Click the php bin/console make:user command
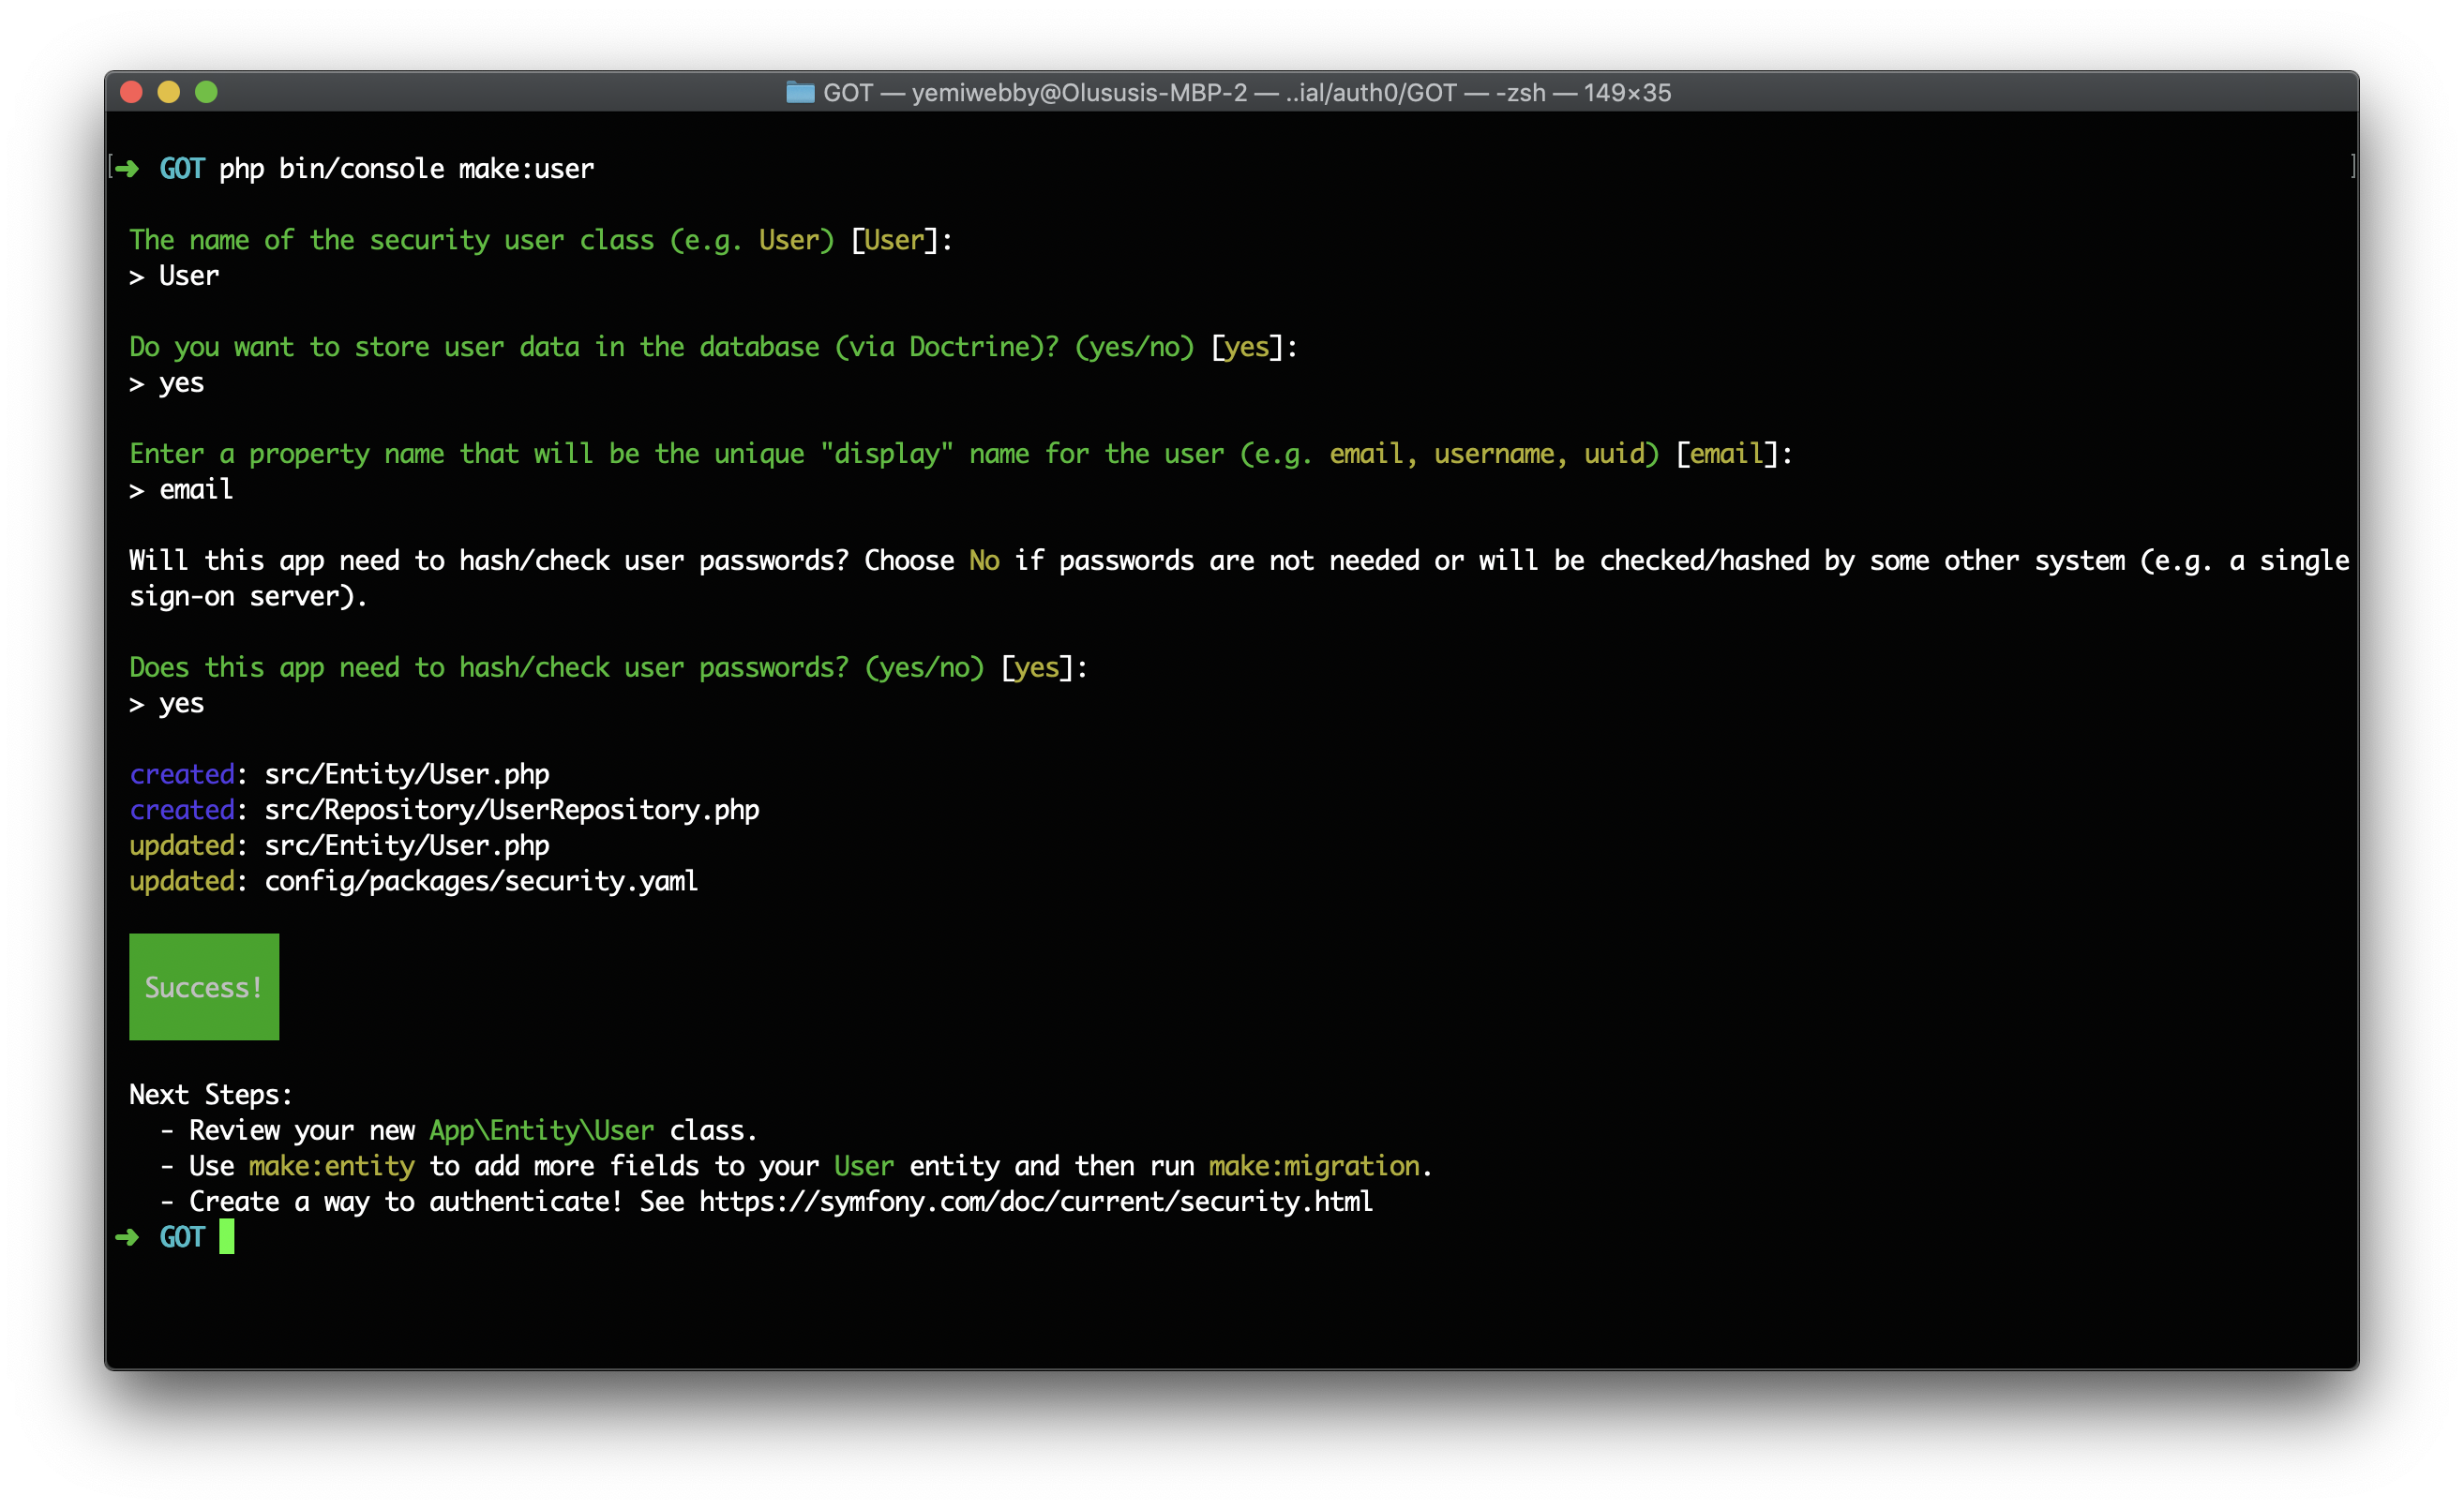2464x1509 pixels. click(x=406, y=168)
